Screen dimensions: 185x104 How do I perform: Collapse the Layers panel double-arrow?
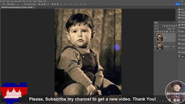(174, 23)
